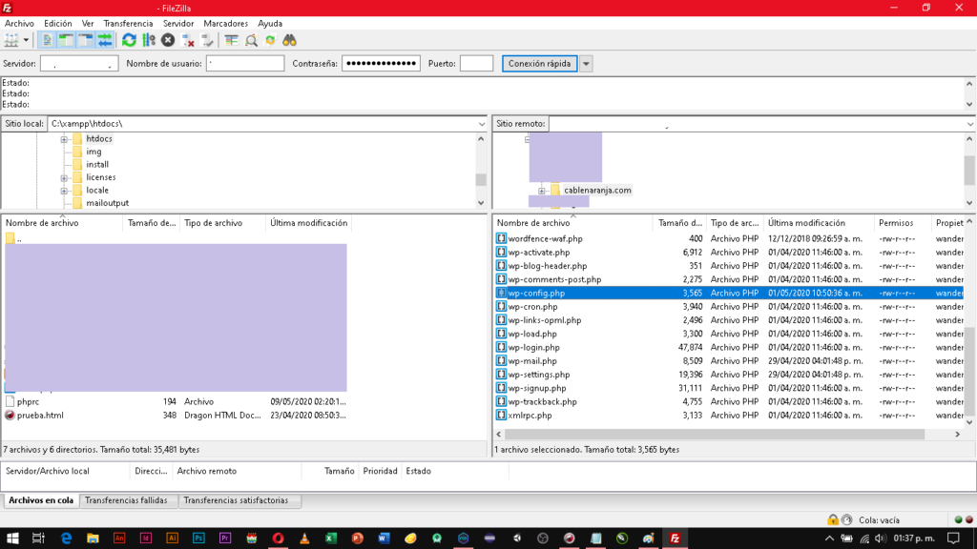Viewport: 977px width, 549px height.
Task: Click the volume icon in system tray
Action: 880,539
